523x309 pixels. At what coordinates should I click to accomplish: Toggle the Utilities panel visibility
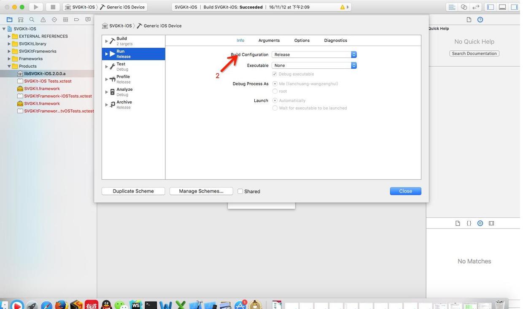click(514, 7)
